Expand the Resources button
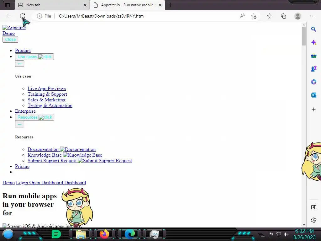321x241 pixels. click(x=34, y=117)
